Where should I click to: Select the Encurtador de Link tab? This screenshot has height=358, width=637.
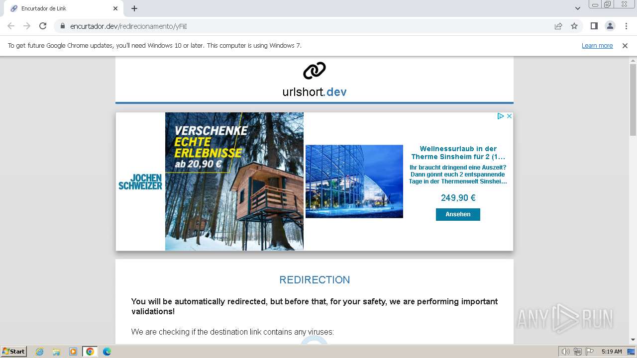[63, 8]
